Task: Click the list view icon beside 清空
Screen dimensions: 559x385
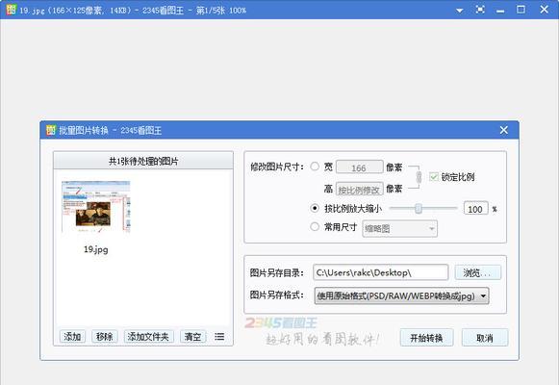Action: click(219, 337)
